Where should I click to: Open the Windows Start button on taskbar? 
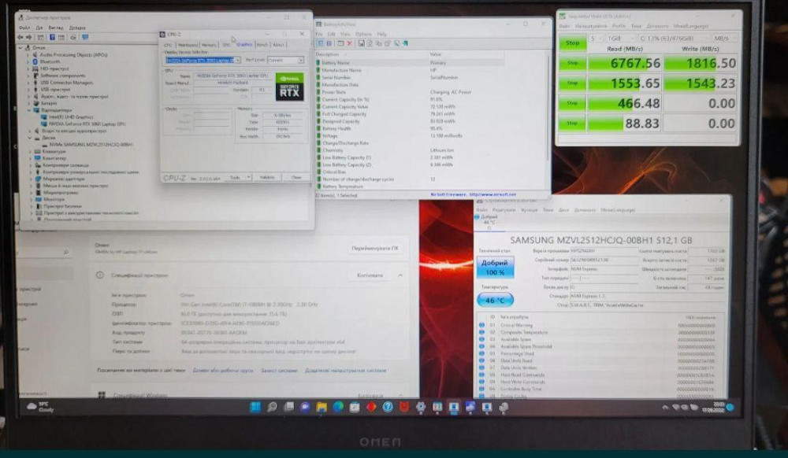click(255, 407)
